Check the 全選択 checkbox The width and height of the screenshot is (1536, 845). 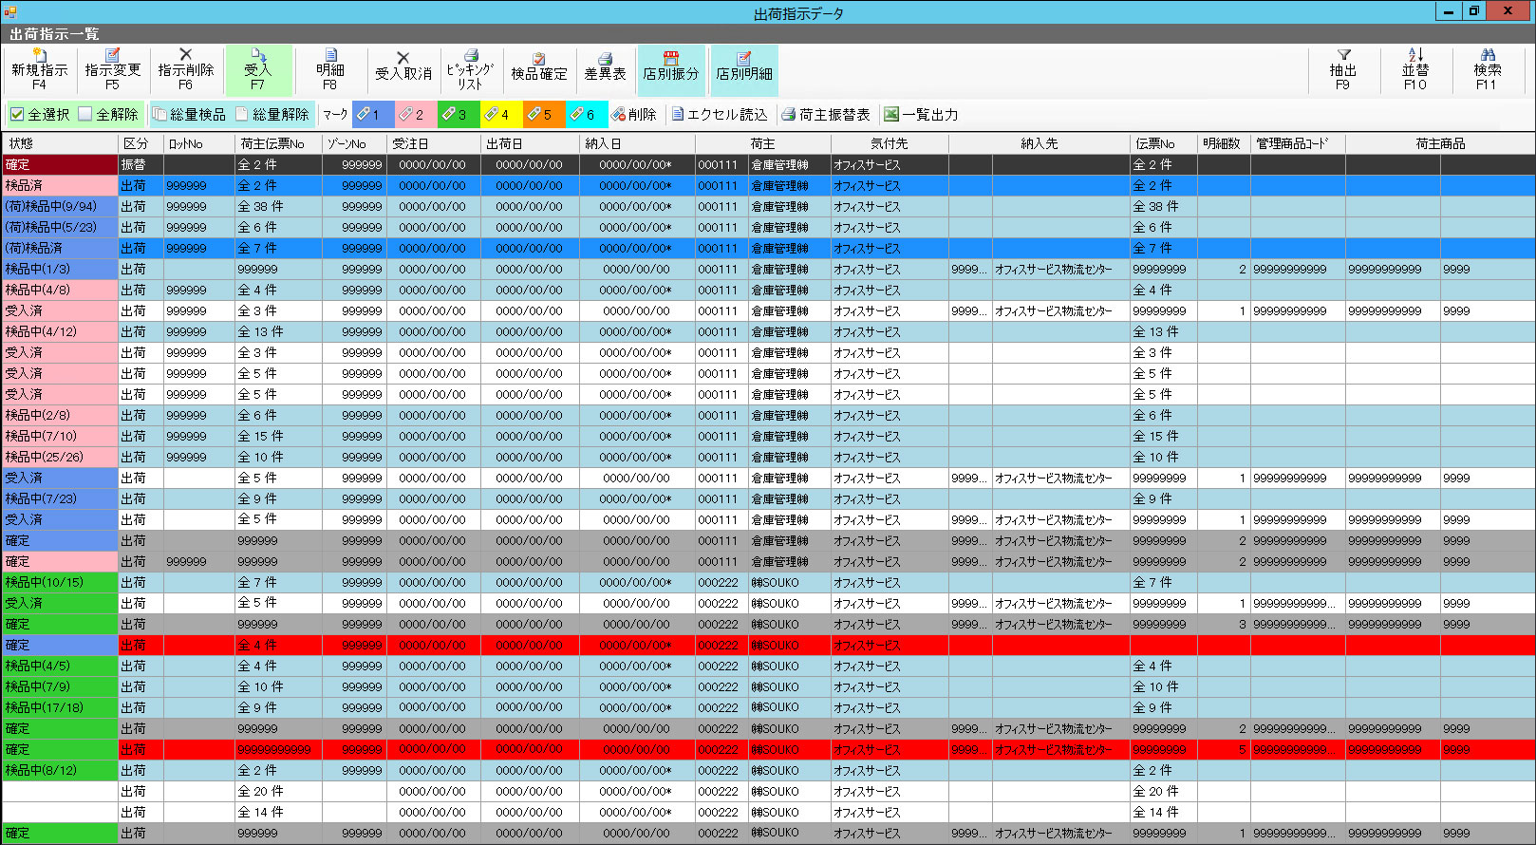point(17,115)
